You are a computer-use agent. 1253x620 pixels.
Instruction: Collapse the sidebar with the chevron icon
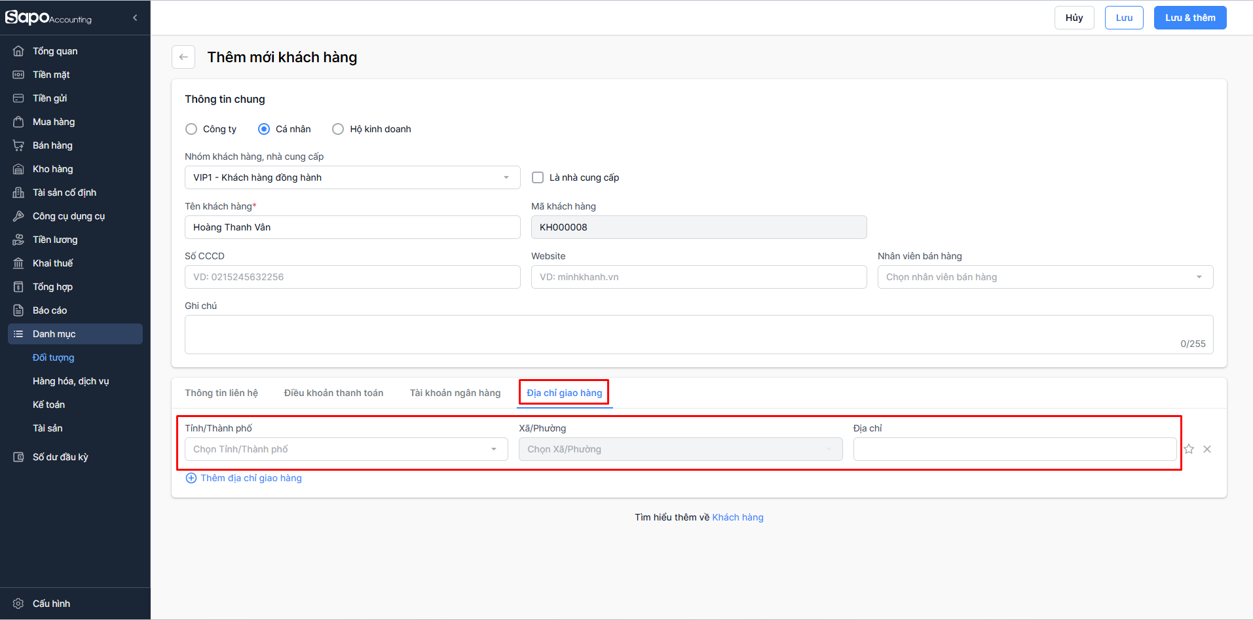click(135, 18)
